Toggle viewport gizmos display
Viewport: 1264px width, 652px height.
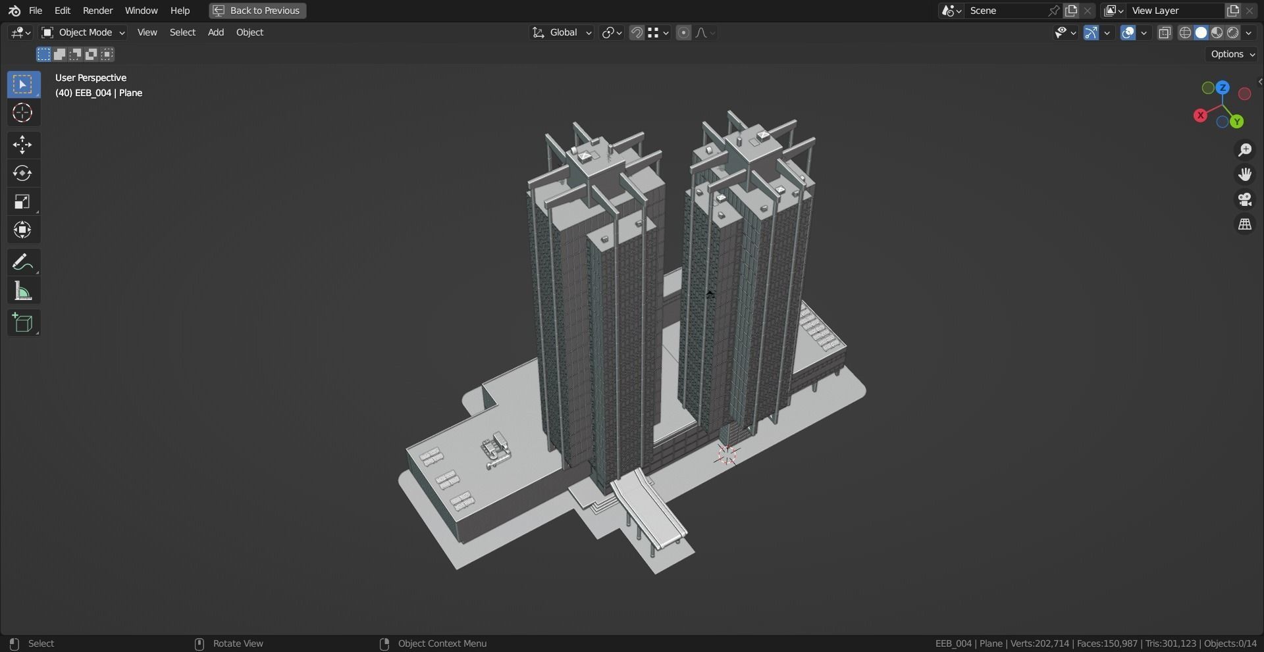(x=1092, y=32)
